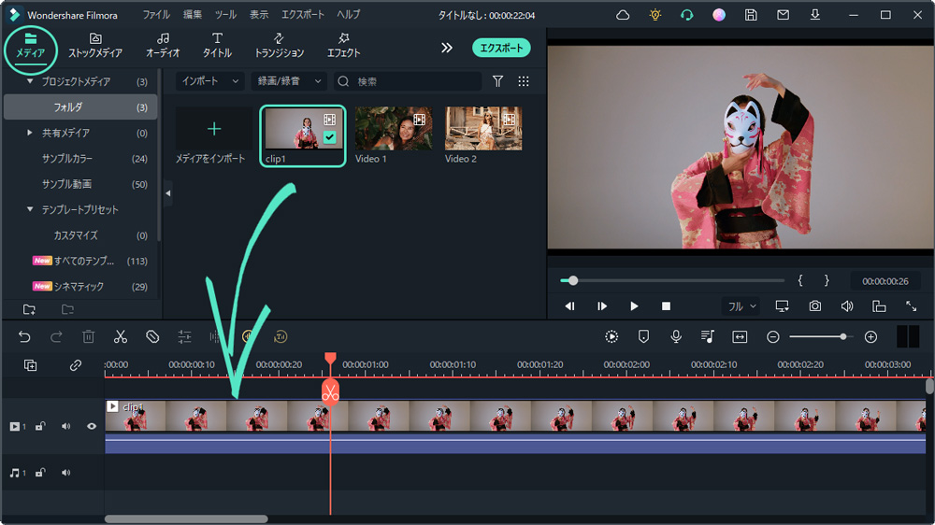Open the edit adjustments sliders icon
Viewport: 935px width, 525px height.
[x=185, y=336]
